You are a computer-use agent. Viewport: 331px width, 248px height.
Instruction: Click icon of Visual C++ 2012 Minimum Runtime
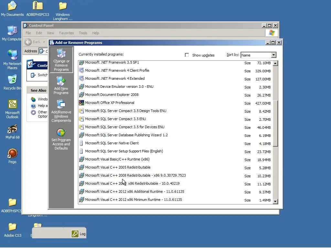point(81,200)
